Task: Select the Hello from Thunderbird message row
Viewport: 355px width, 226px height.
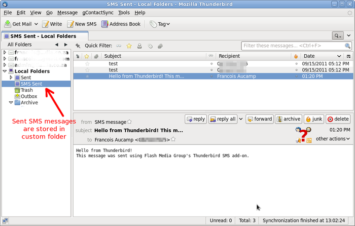Action: 213,76
